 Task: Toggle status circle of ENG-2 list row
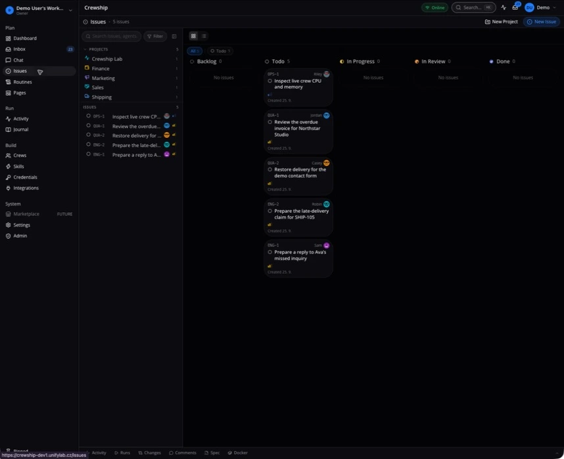coord(88,144)
